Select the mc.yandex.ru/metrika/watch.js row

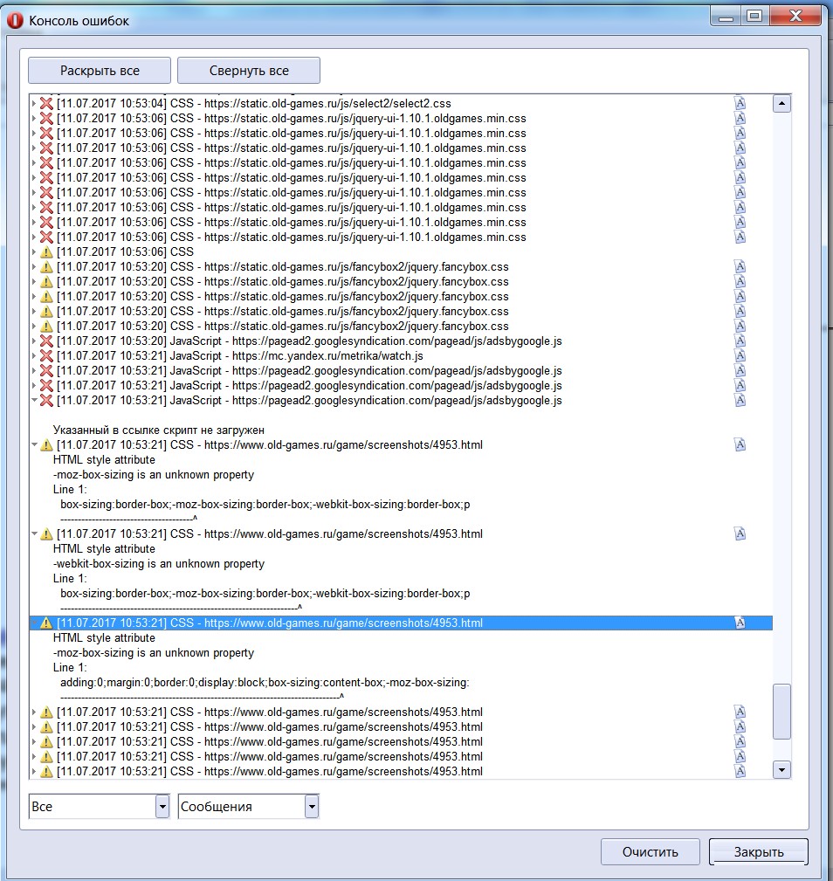pyautogui.click(x=240, y=355)
